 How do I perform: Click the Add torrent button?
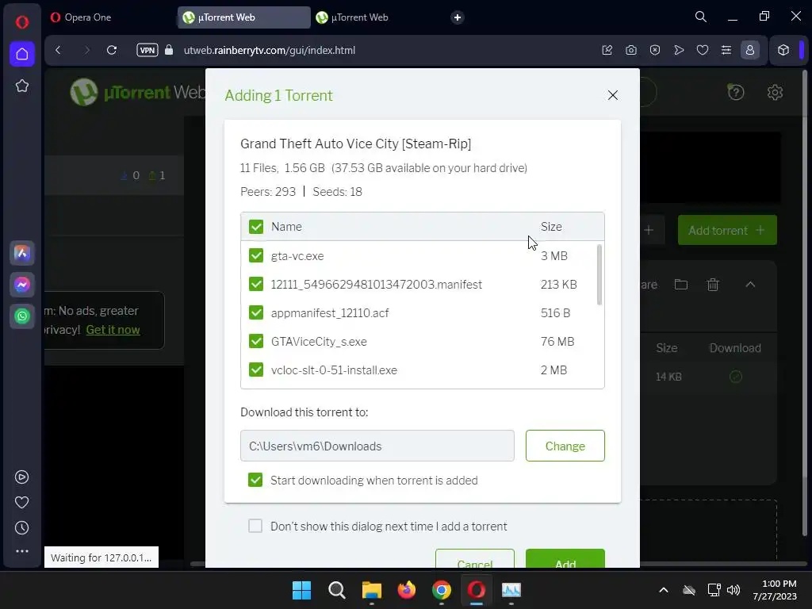tap(727, 230)
